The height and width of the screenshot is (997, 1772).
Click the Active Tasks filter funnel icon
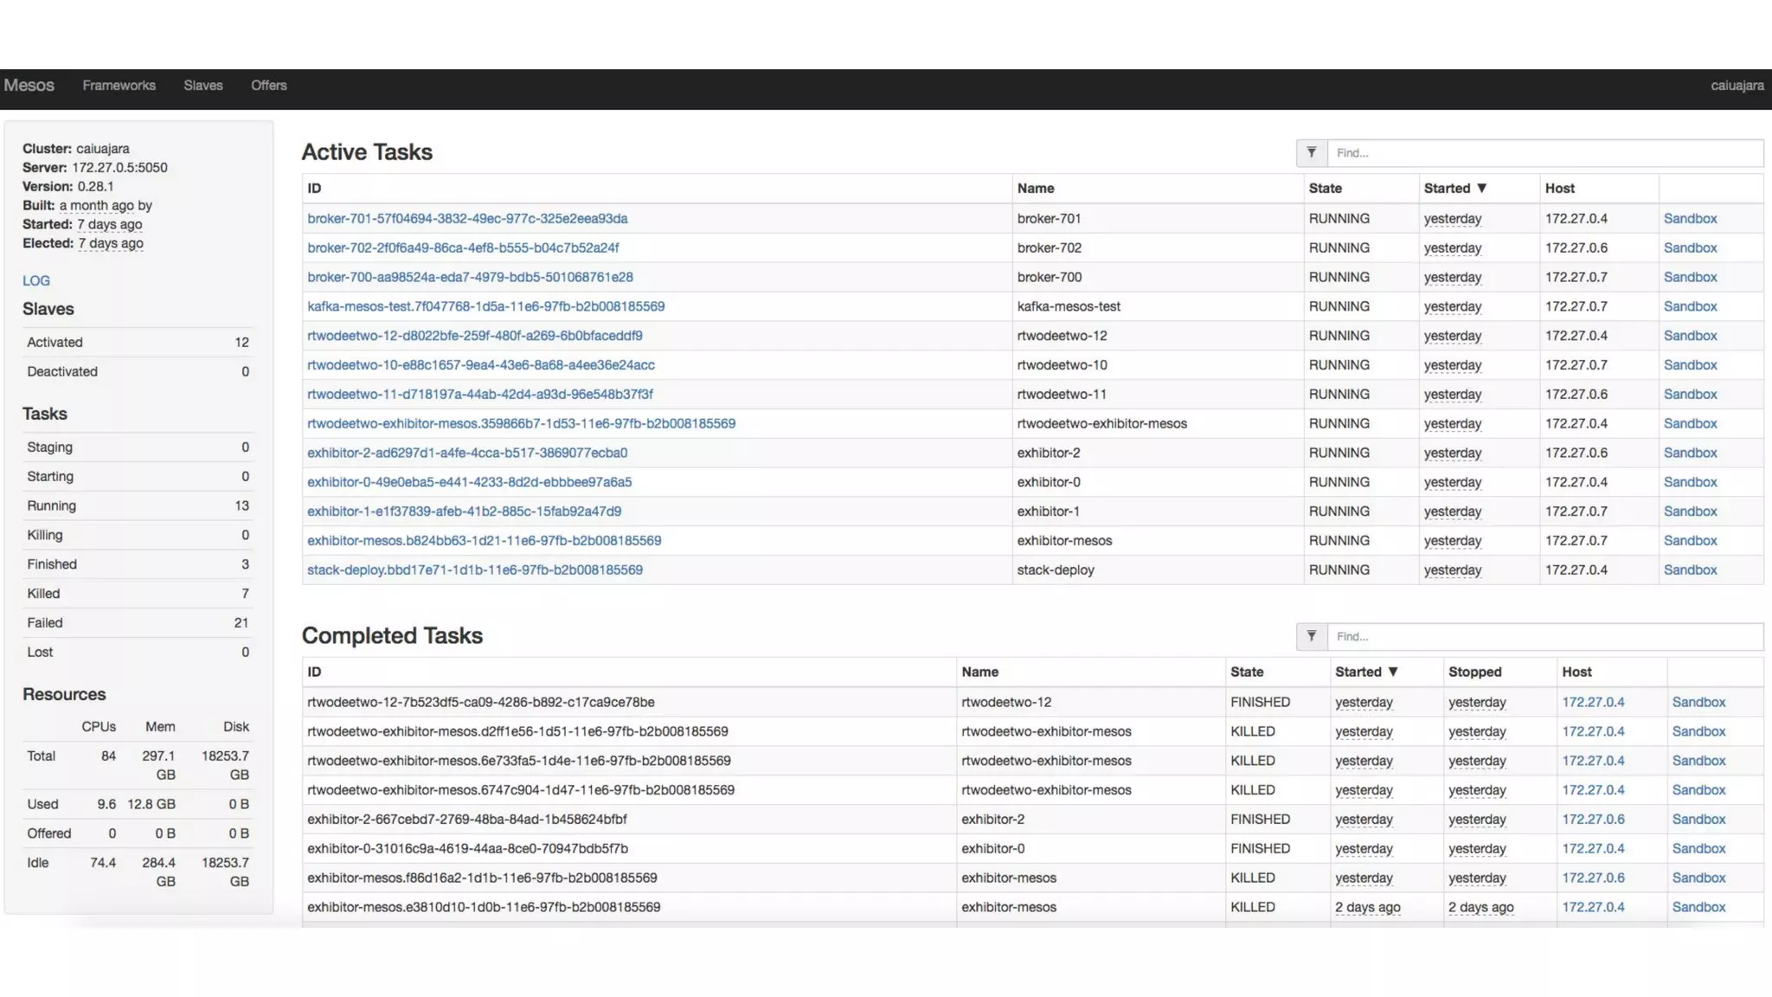(x=1312, y=152)
